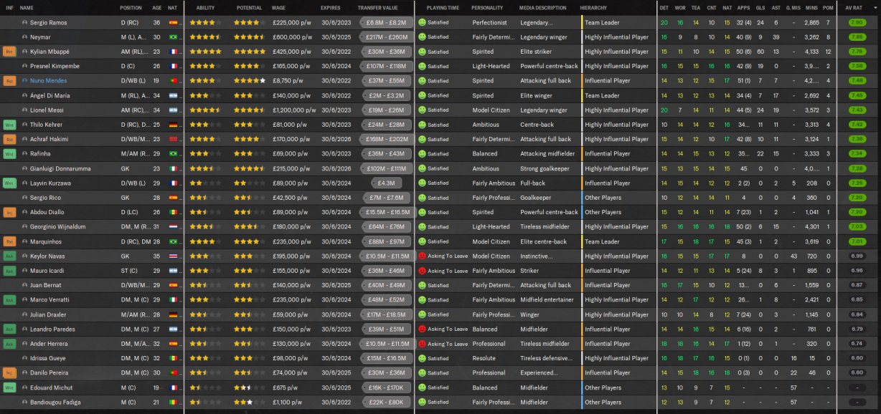Click the Ask badge beside Keylor Navas
881x414 pixels.
coord(9,256)
